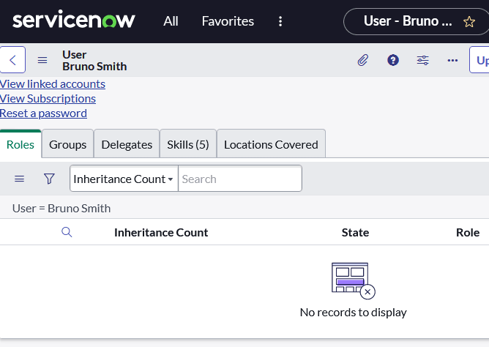Open the View Subscriptions link
The width and height of the screenshot is (489, 347).
[48, 99]
